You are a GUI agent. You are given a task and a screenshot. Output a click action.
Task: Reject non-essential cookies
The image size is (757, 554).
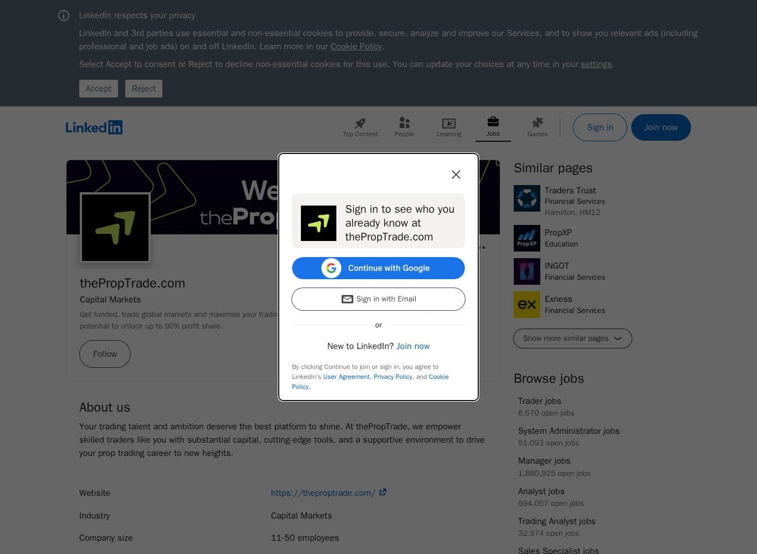coord(144,89)
